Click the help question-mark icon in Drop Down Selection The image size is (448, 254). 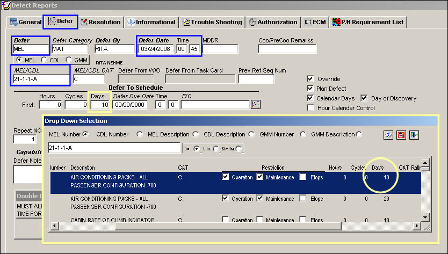click(x=388, y=135)
